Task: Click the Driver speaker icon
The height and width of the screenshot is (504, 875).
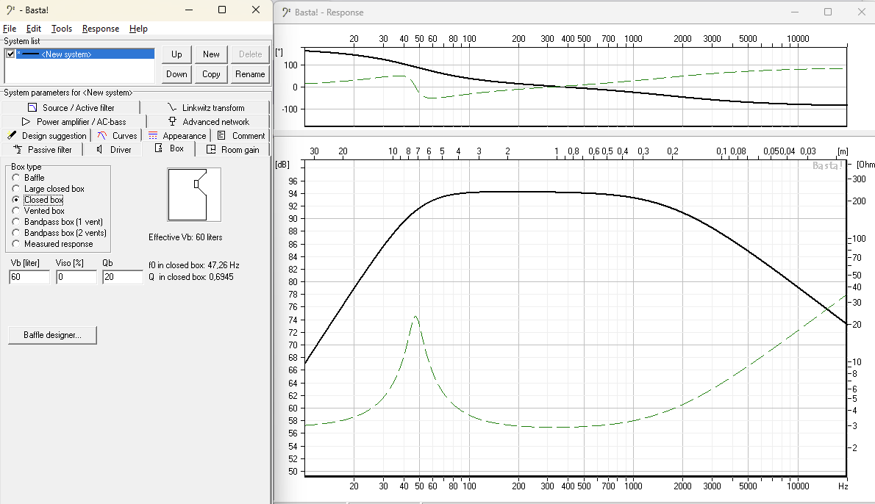Action: tap(99, 149)
